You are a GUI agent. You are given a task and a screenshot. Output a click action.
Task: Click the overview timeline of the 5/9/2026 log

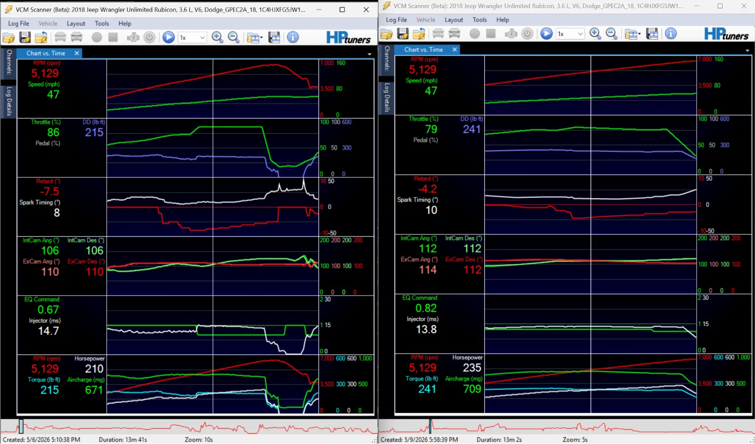(x=566, y=427)
